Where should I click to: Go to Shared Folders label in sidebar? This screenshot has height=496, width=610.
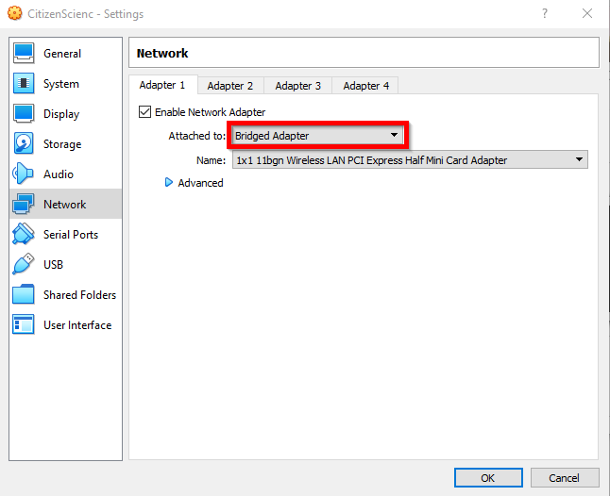pyautogui.click(x=79, y=295)
